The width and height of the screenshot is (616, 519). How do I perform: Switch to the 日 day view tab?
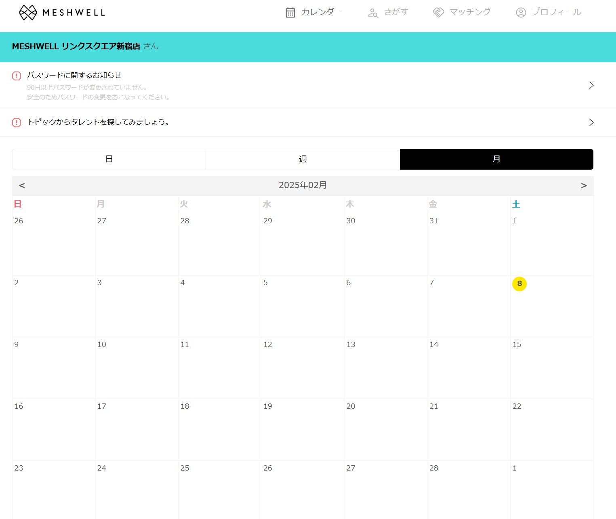(x=109, y=159)
